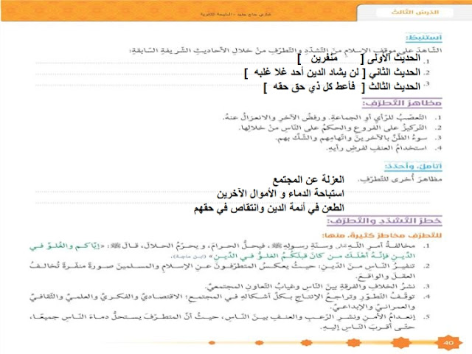Click the leftmost small orange dot in footer
The height and width of the screenshot is (354, 472).
[212, 342]
